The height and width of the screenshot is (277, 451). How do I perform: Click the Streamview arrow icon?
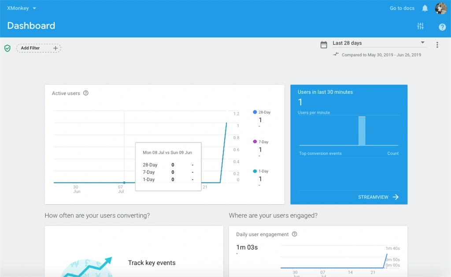coord(396,197)
